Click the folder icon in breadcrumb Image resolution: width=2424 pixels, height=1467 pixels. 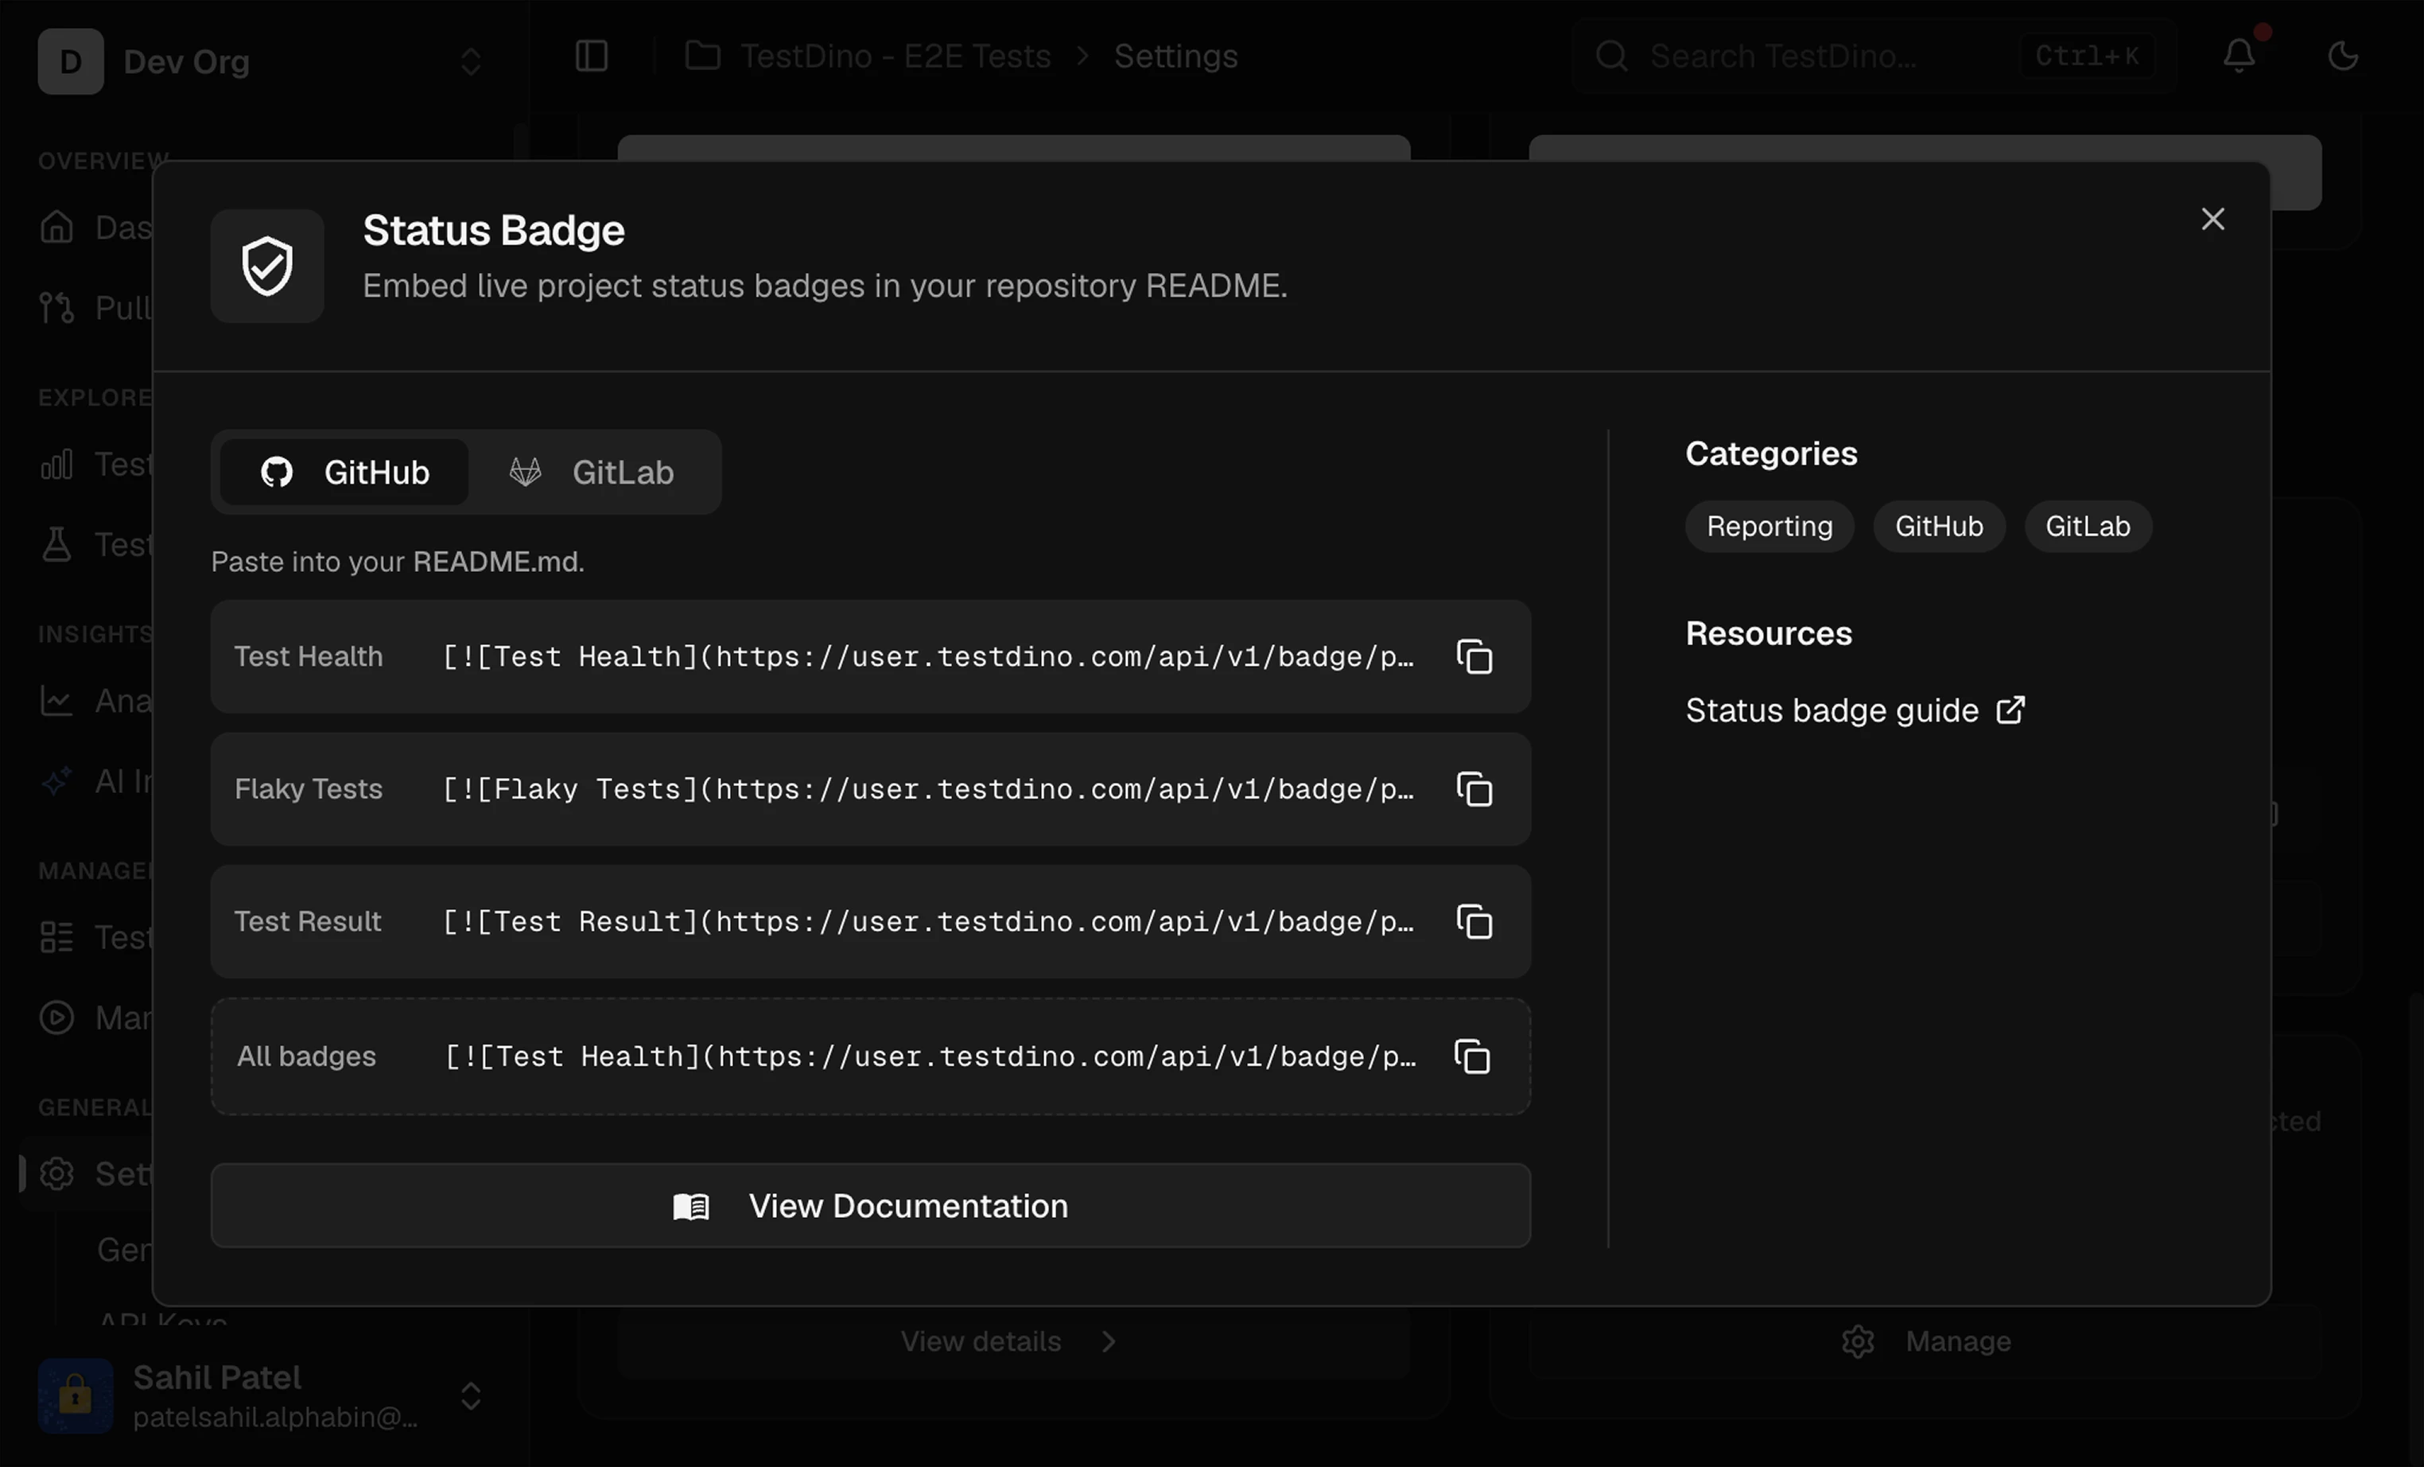click(702, 56)
